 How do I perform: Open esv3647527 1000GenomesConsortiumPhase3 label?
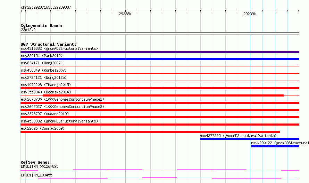[x=62, y=107]
